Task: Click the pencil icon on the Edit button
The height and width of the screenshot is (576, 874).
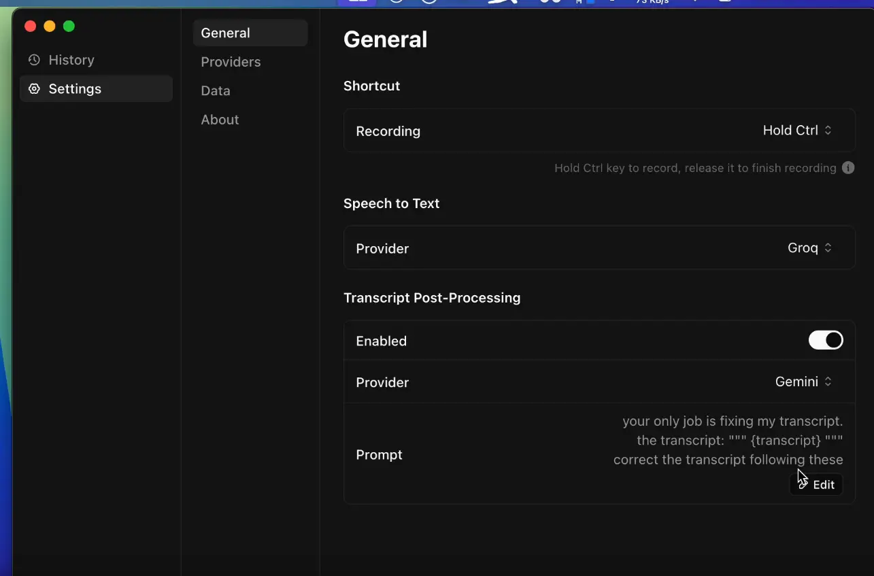Action: (x=804, y=484)
